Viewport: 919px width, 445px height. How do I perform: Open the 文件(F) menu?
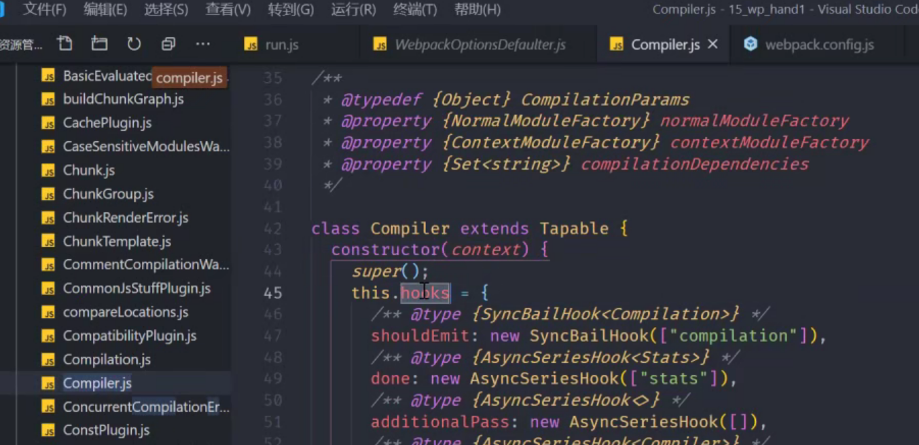44,9
